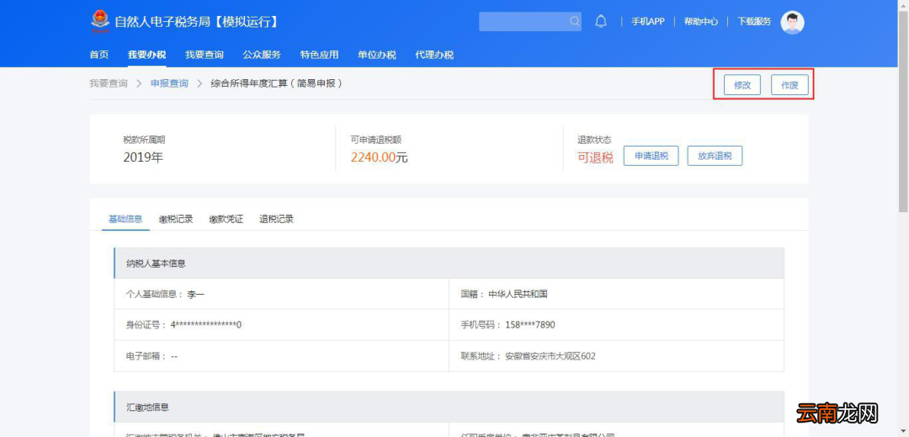Select 我要查询 menu item
The height and width of the screenshot is (437, 909).
click(204, 55)
